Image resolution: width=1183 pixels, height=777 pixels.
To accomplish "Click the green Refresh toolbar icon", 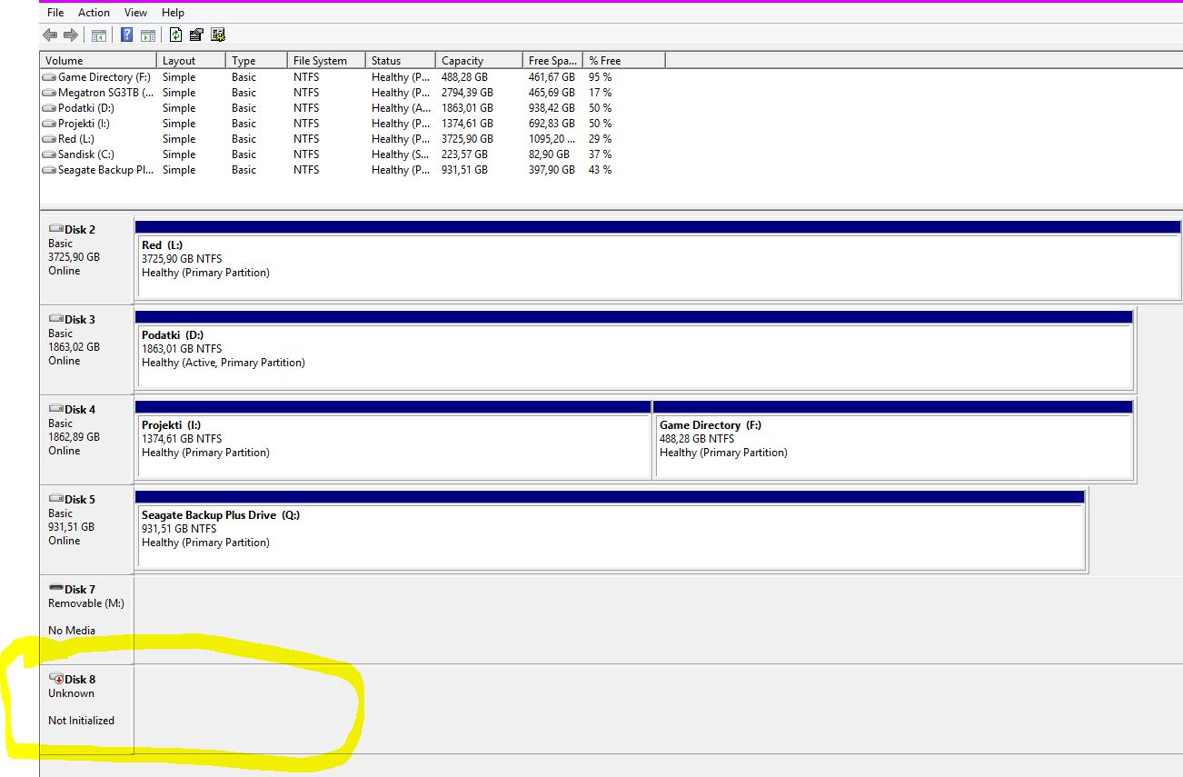I will (x=175, y=35).
